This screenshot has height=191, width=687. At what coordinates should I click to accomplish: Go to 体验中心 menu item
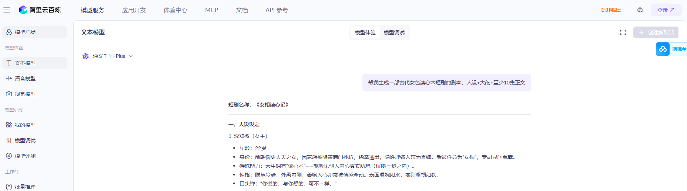coord(175,10)
